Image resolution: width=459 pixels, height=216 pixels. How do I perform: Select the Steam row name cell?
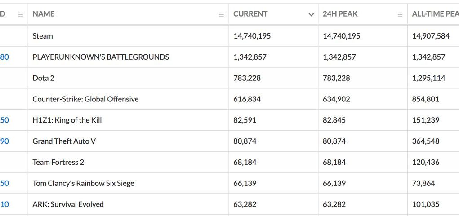click(x=128, y=36)
